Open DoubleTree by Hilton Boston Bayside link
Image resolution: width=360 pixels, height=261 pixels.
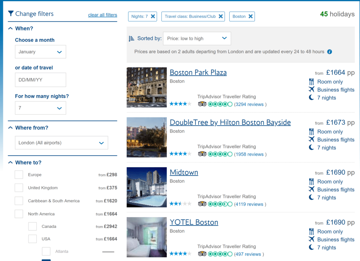coord(230,122)
